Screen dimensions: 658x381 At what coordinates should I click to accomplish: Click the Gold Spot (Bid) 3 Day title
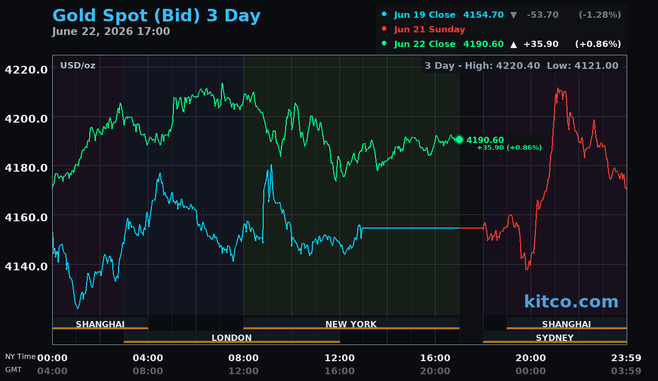point(157,16)
